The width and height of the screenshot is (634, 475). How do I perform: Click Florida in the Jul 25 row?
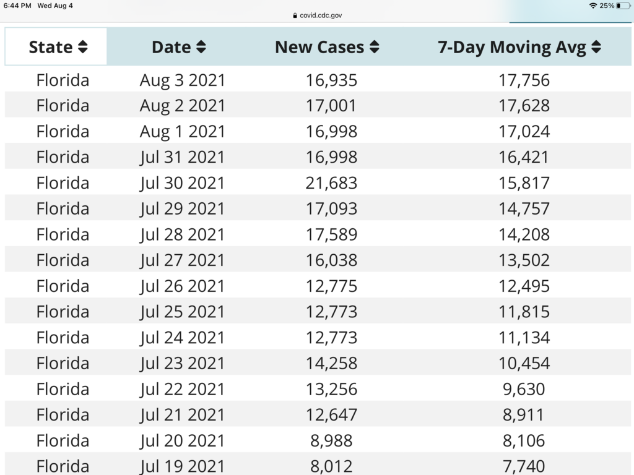[63, 312]
